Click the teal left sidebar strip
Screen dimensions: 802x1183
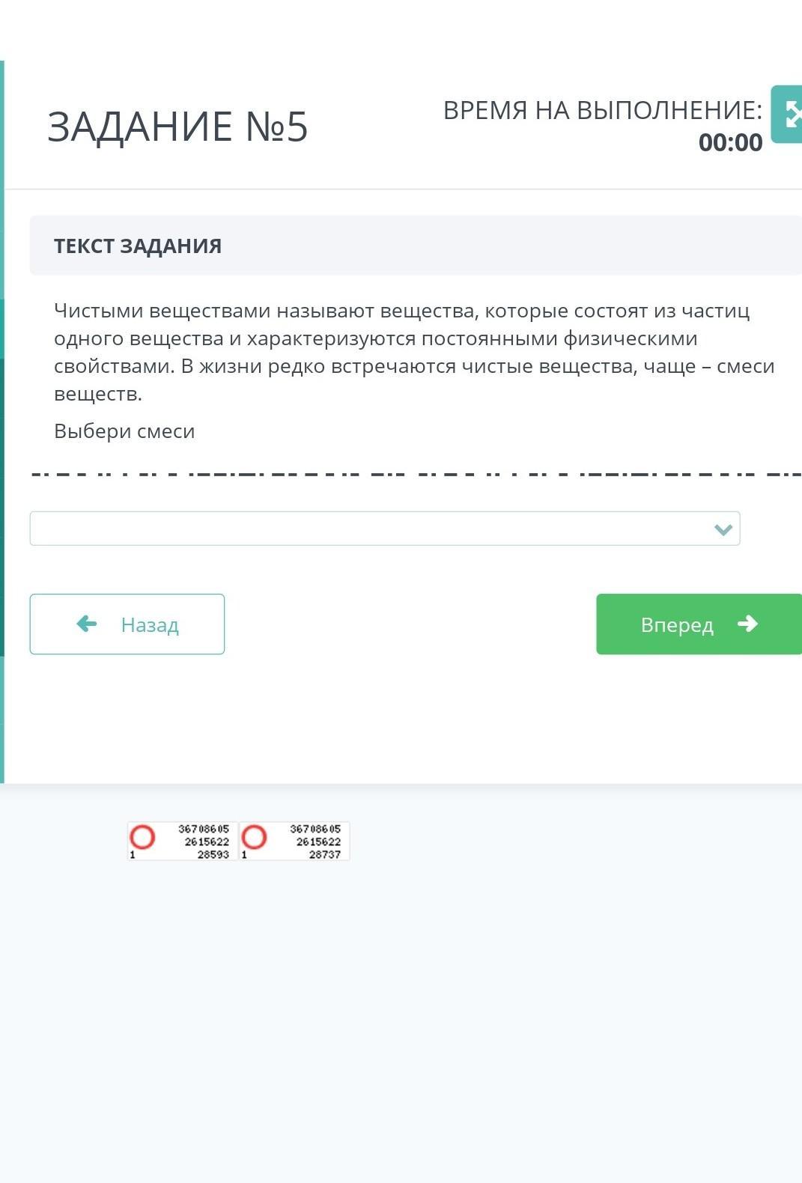pos(2,419)
